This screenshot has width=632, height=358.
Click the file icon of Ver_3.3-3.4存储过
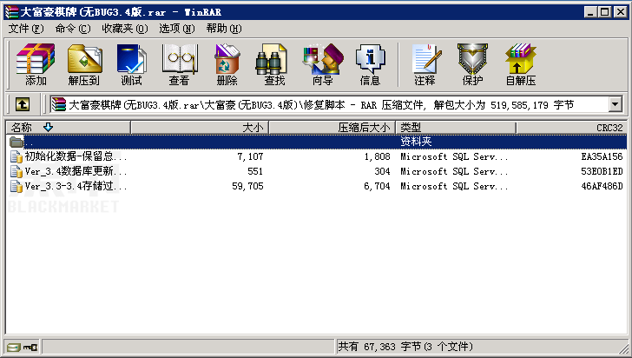tap(16, 186)
